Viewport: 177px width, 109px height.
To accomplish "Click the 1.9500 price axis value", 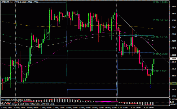I will pyautogui.click(x=173, y=76).
